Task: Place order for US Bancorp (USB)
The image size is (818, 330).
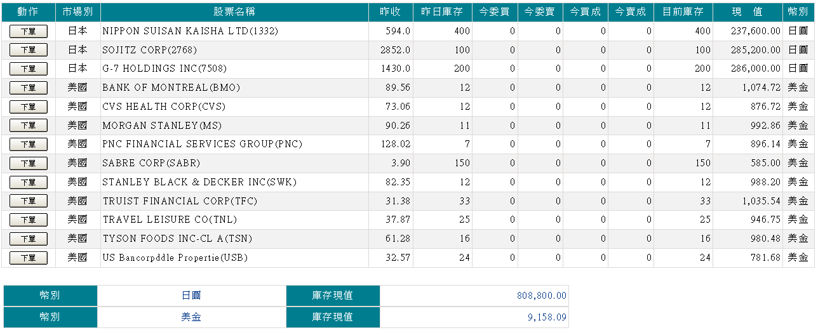Action: click(28, 258)
